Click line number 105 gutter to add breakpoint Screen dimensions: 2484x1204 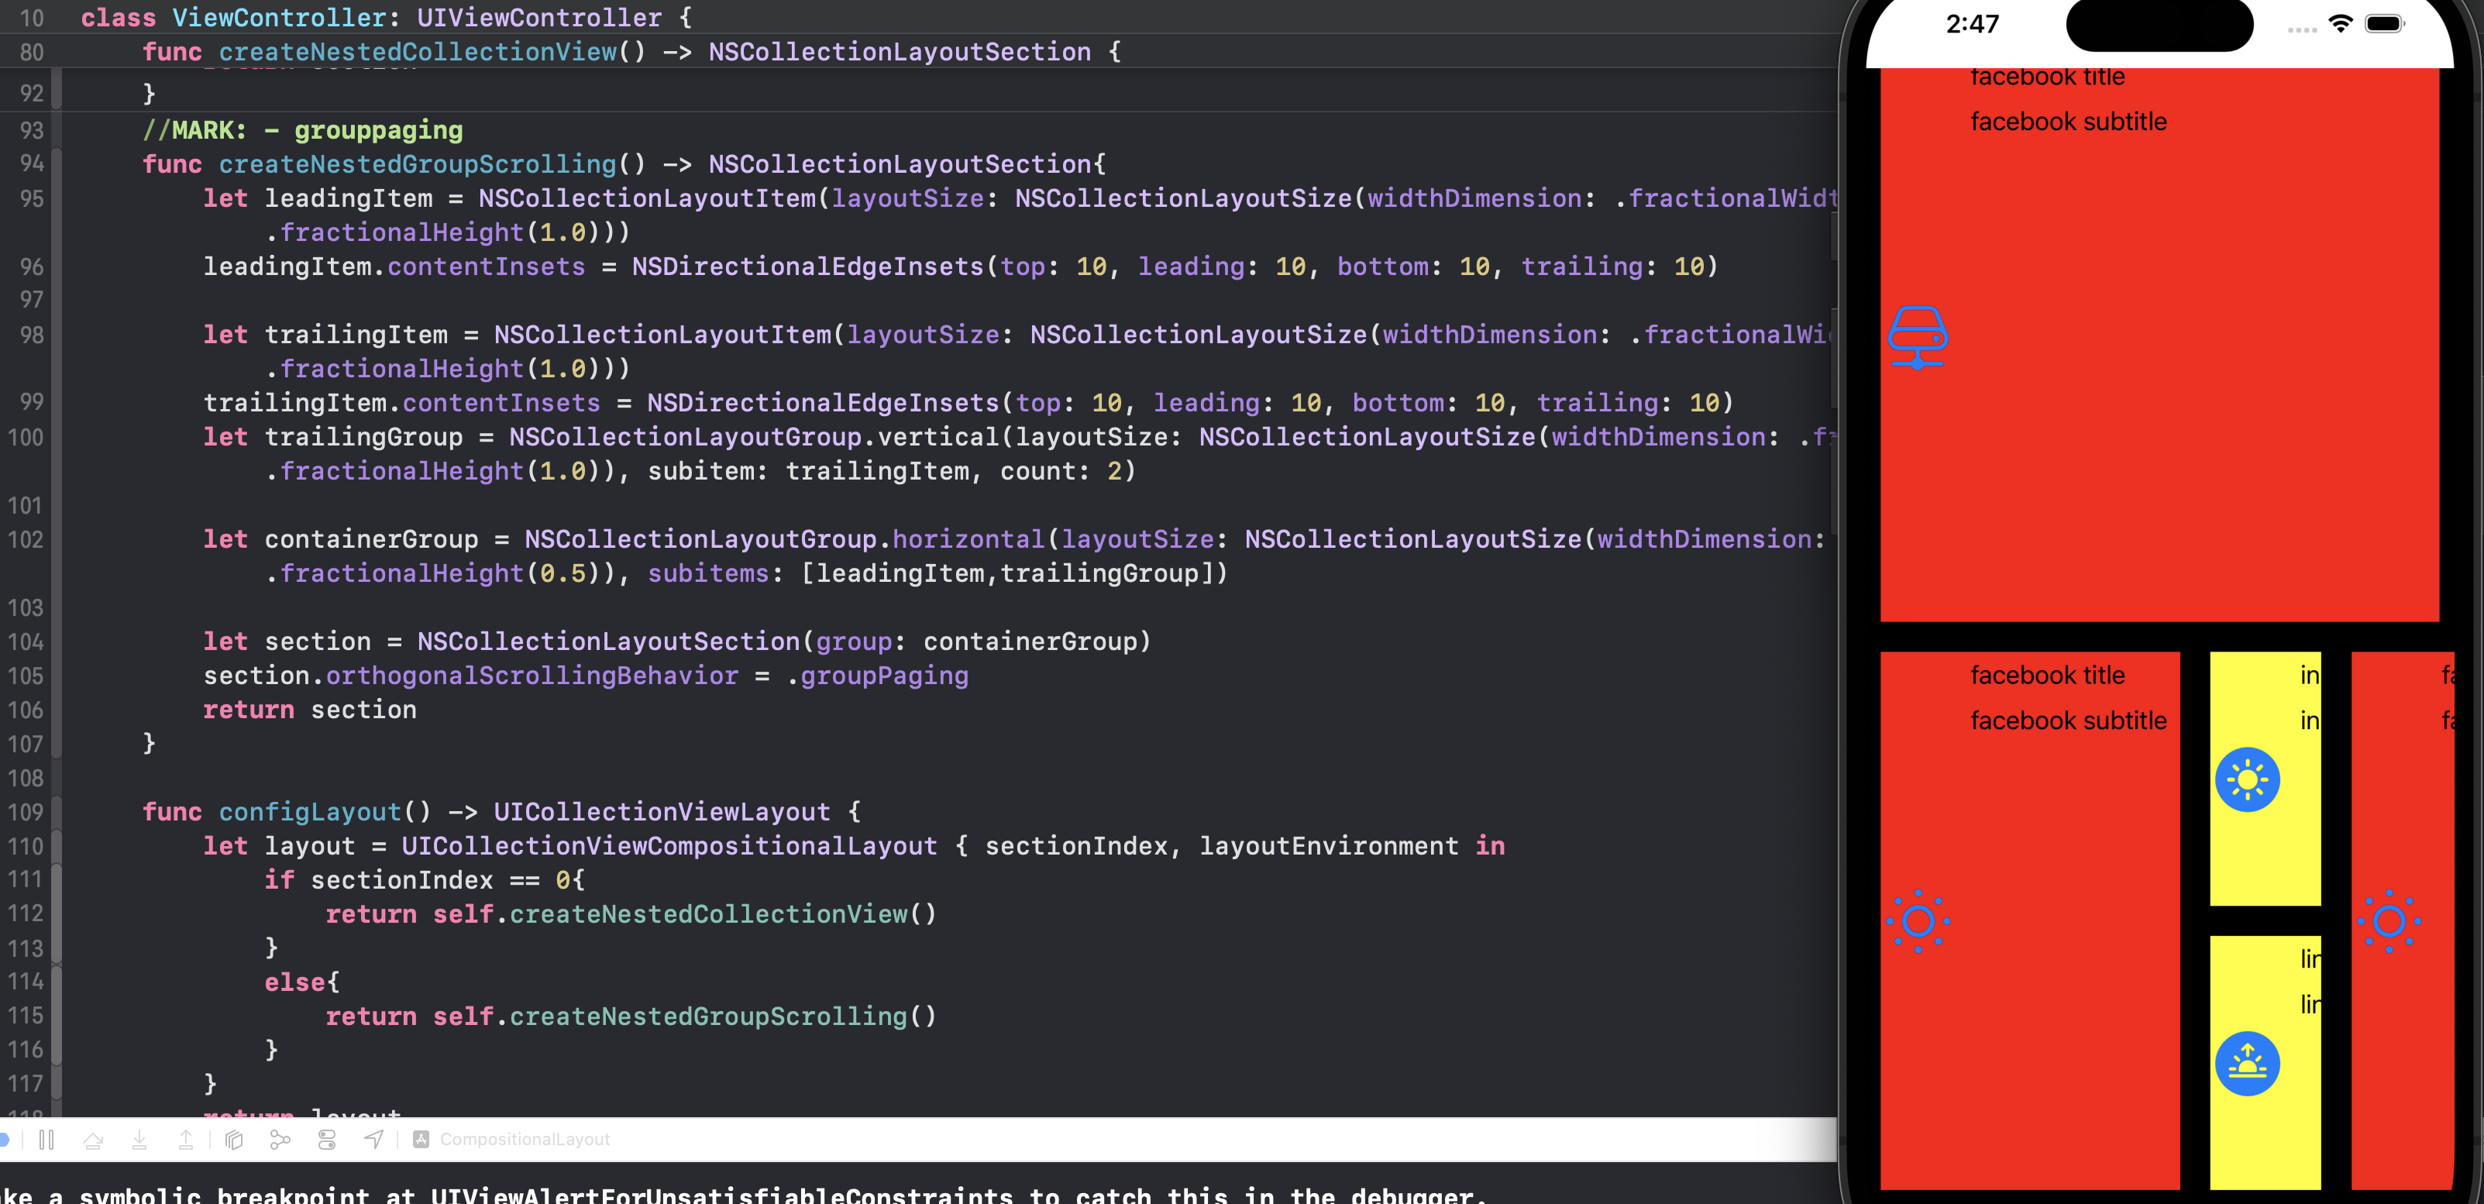click(26, 676)
